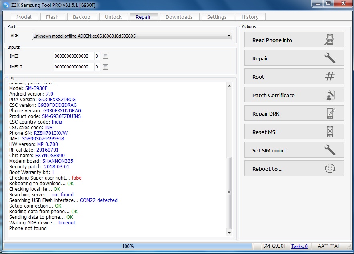Enable the IMEI 2 checkbox
Screen dimensions: 354x254
click(x=105, y=67)
